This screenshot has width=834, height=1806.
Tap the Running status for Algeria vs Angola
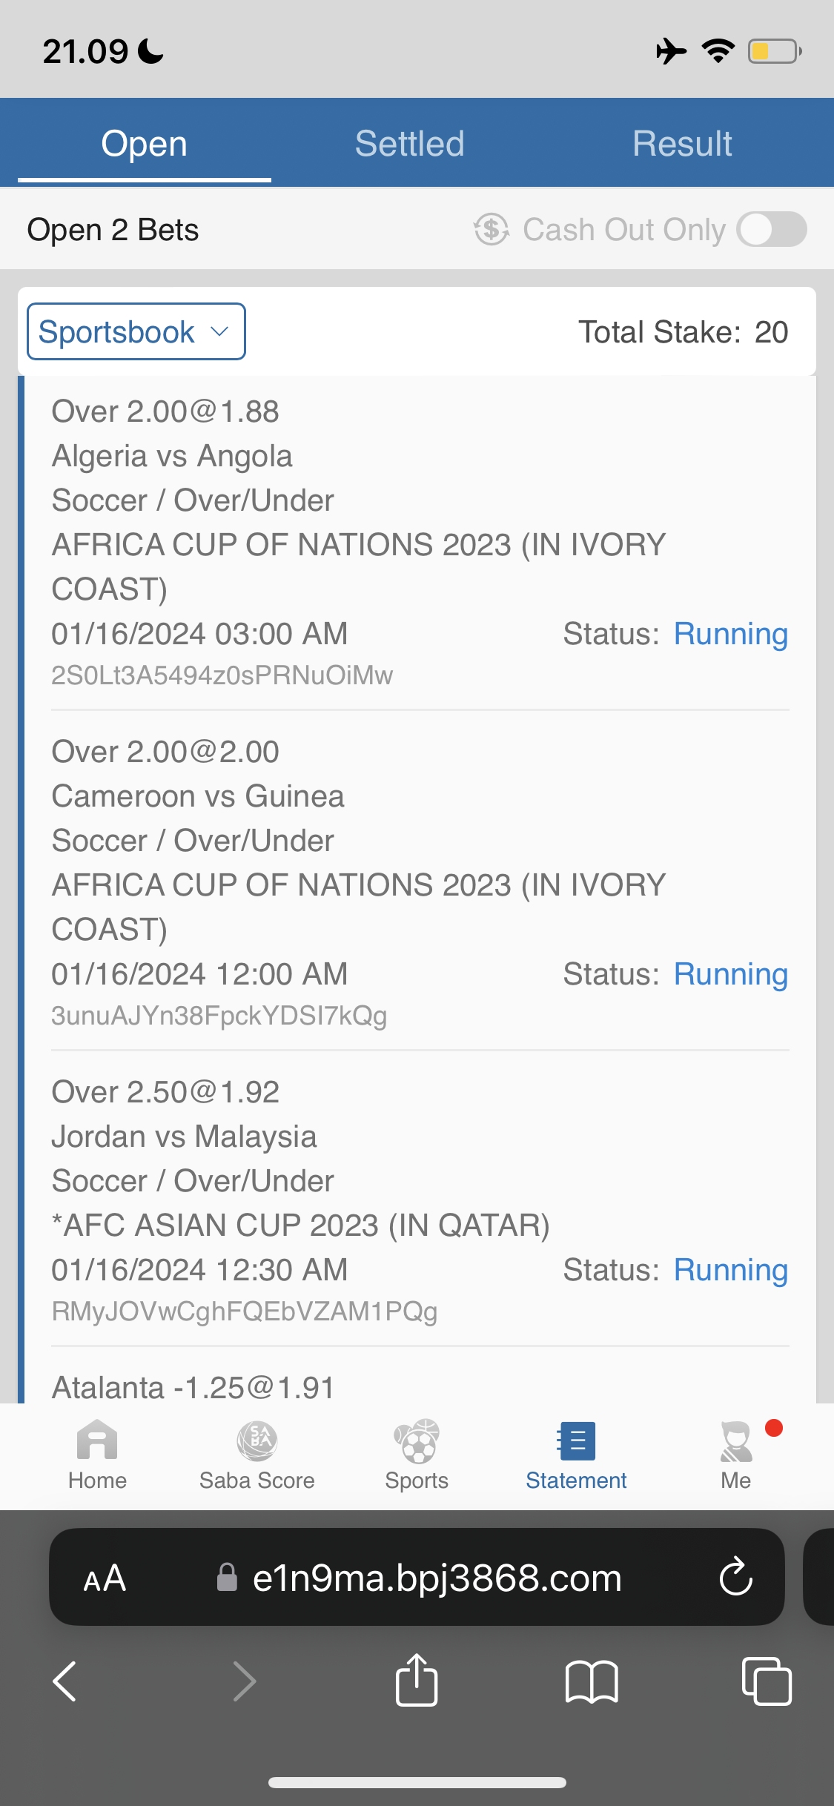click(x=730, y=634)
